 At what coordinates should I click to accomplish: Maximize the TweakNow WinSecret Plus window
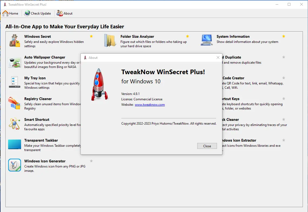pos(289,4)
